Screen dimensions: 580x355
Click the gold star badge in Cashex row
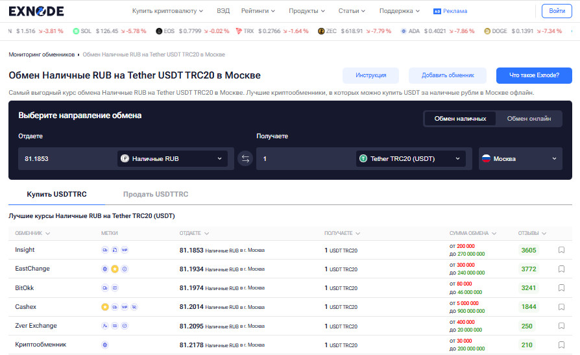click(x=105, y=307)
